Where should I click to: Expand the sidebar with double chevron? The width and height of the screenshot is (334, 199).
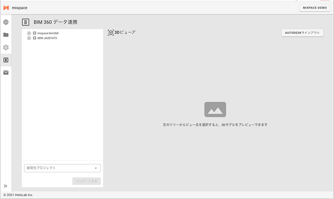point(5,186)
